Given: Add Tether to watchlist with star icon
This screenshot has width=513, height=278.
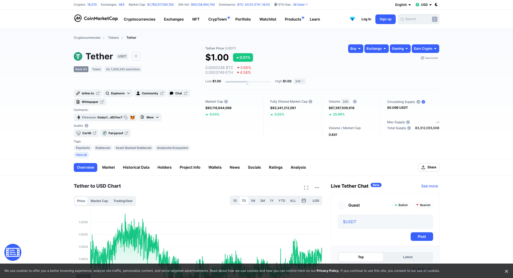Looking at the screenshot, I should (x=136, y=56).
